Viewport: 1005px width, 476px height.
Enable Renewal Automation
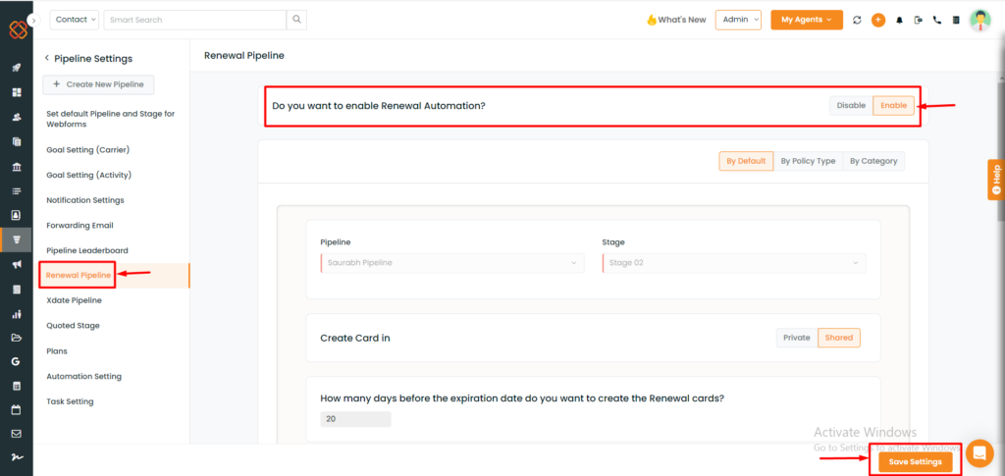(893, 106)
